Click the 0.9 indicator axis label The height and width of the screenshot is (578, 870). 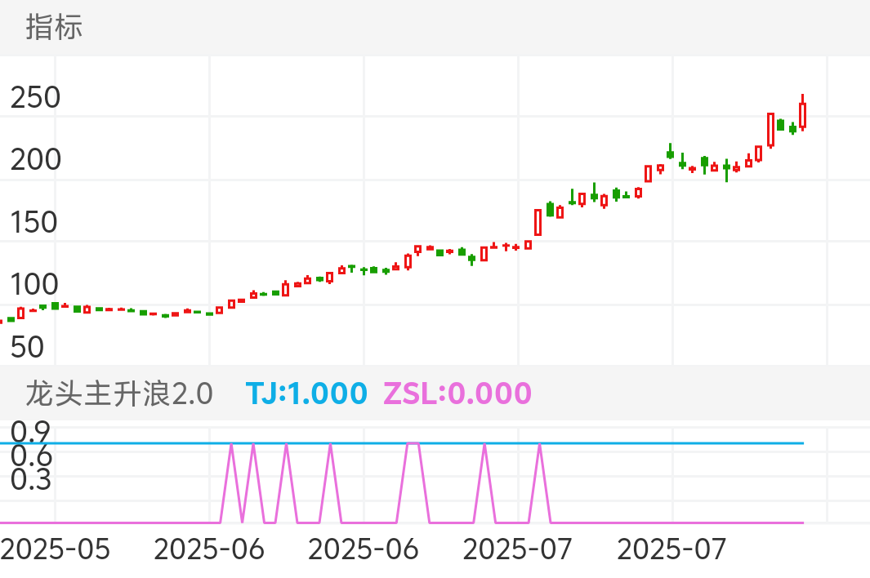tap(30, 432)
